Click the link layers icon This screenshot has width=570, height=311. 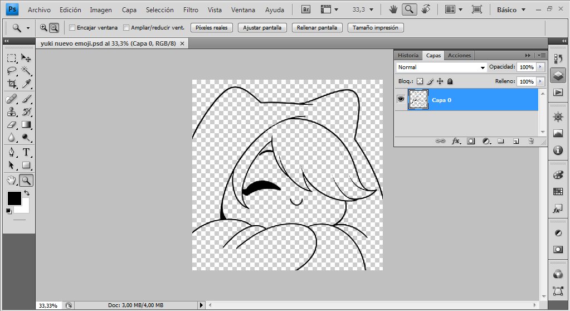440,141
